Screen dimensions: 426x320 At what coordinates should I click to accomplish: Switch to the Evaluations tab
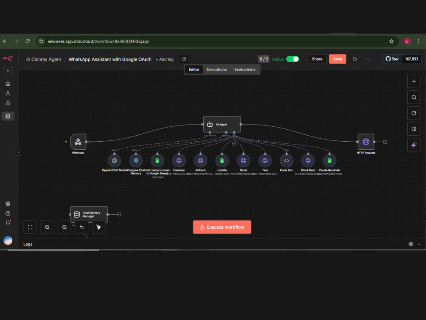(x=245, y=70)
